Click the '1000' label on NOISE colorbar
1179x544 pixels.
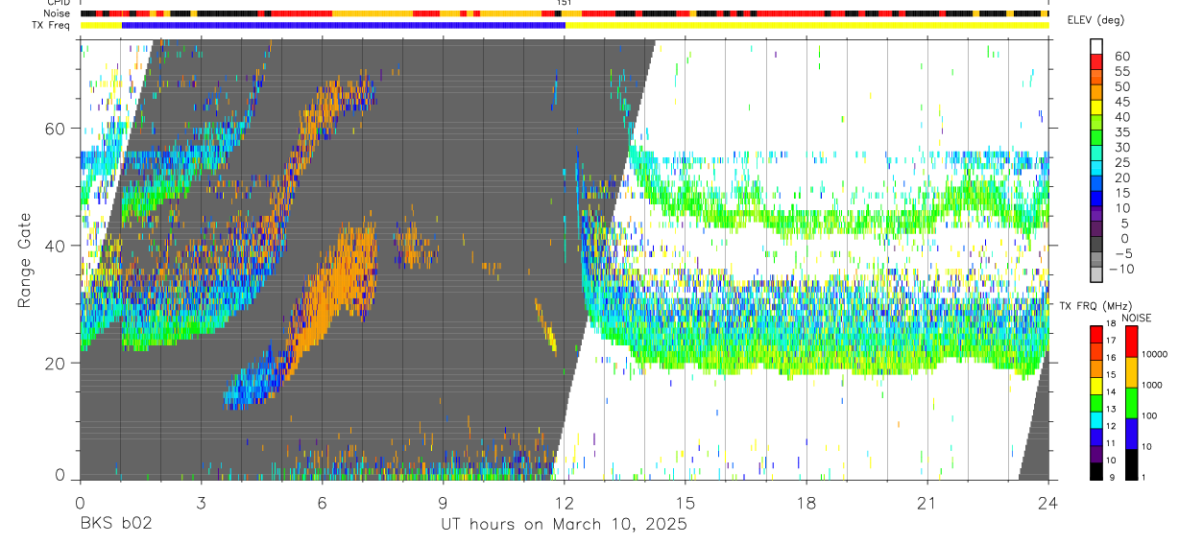tap(1152, 385)
